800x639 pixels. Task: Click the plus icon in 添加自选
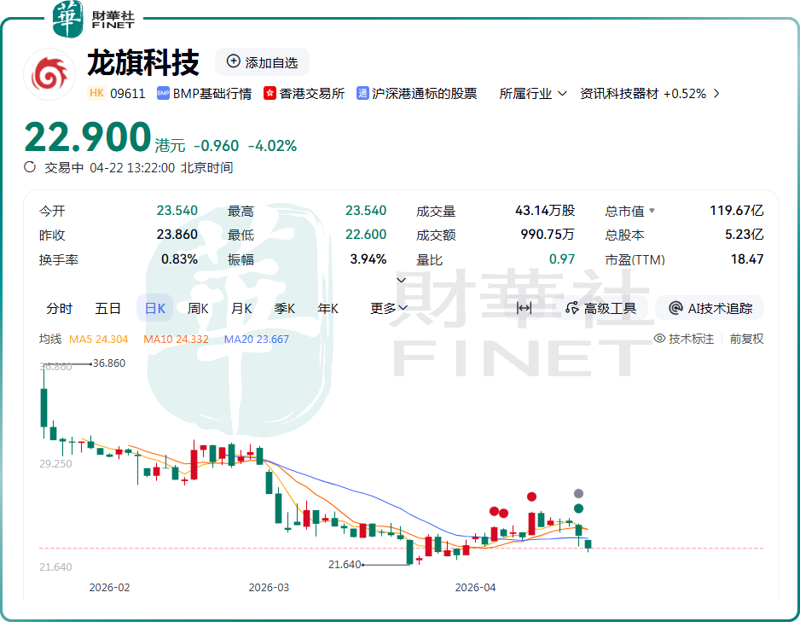pos(234,61)
